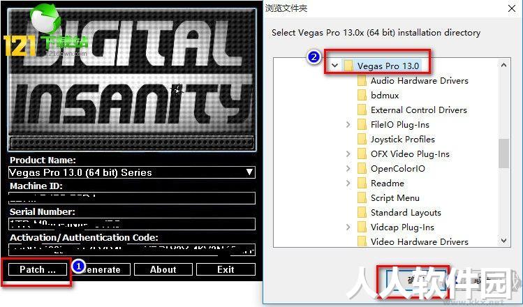The height and width of the screenshot is (307, 523).
Task: Click the Patch button in keygen
Action: click(x=38, y=269)
